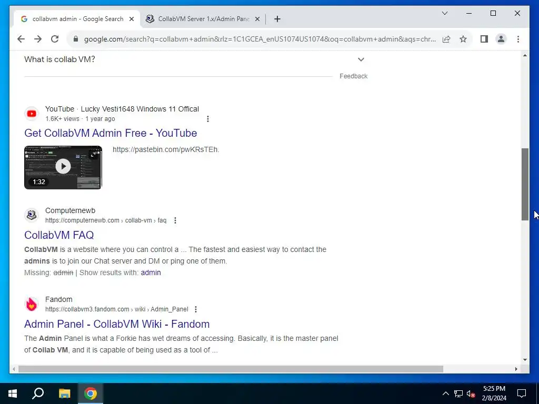This screenshot has width=539, height=404.
Task: Click the YouTube favicon of the video result
Action: [x=32, y=114]
